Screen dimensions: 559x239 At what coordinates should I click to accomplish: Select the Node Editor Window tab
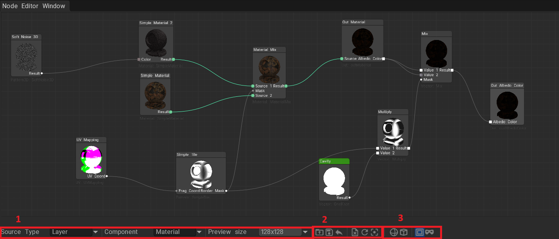click(x=35, y=6)
